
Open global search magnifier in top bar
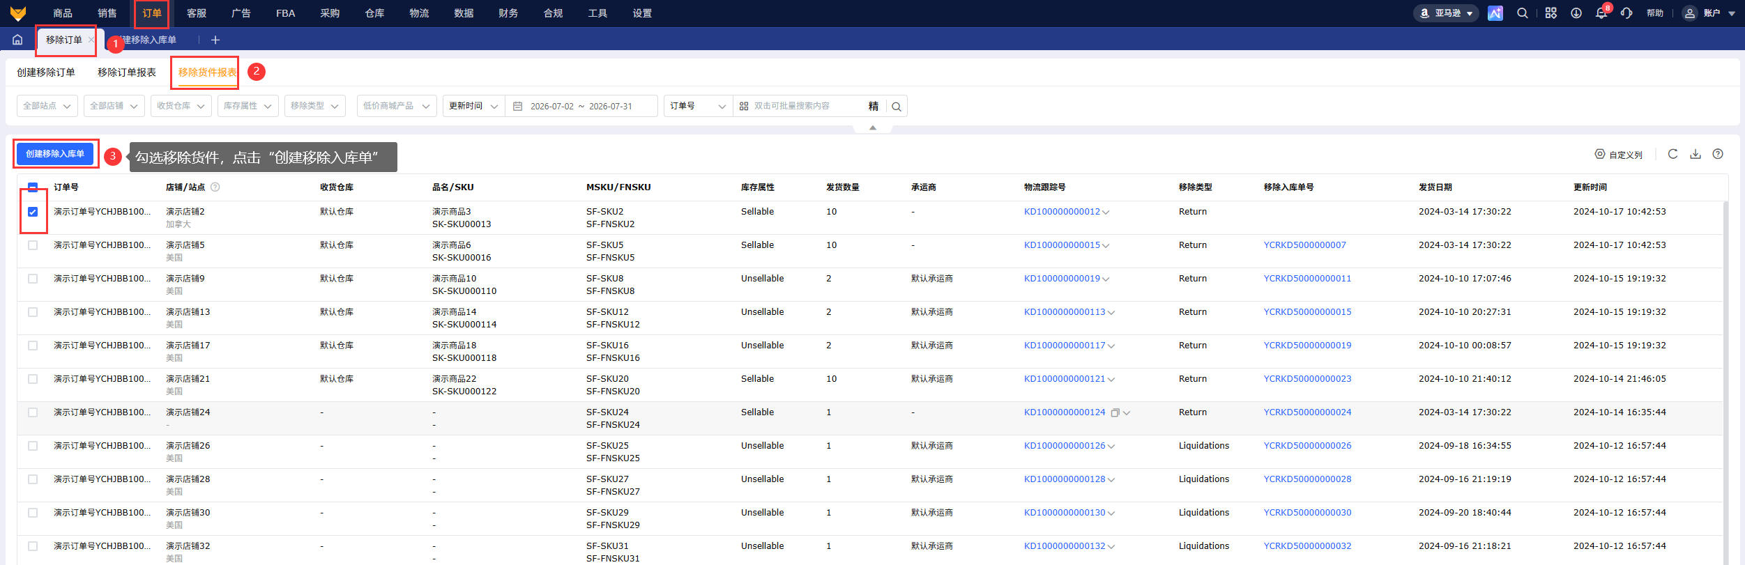pyautogui.click(x=1523, y=13)
